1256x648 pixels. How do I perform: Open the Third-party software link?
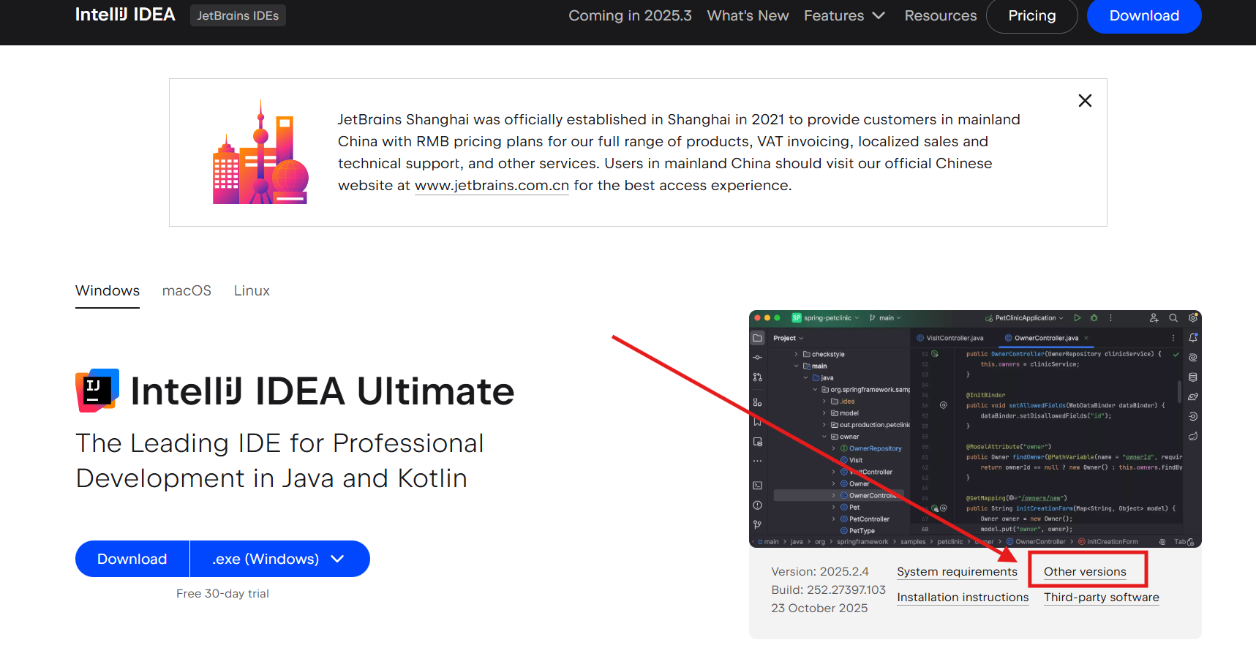point(1101,598)
